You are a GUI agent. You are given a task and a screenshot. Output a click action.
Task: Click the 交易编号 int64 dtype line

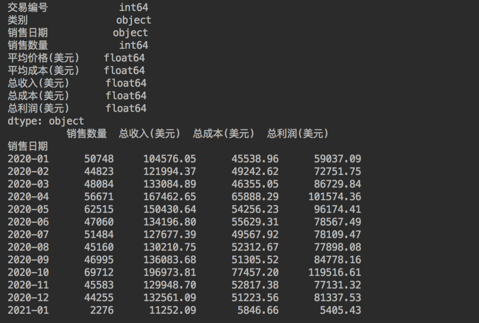(x=78, y=8)
